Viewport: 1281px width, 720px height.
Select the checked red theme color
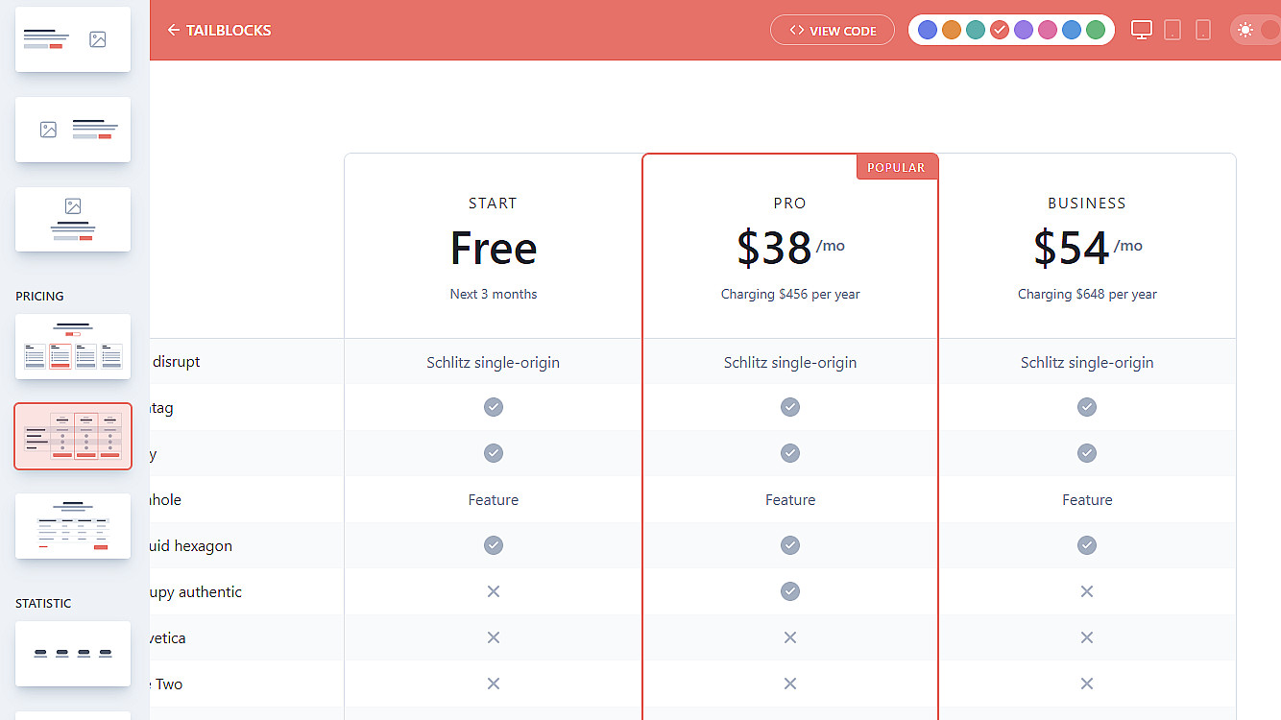[x=1000, y=30]
